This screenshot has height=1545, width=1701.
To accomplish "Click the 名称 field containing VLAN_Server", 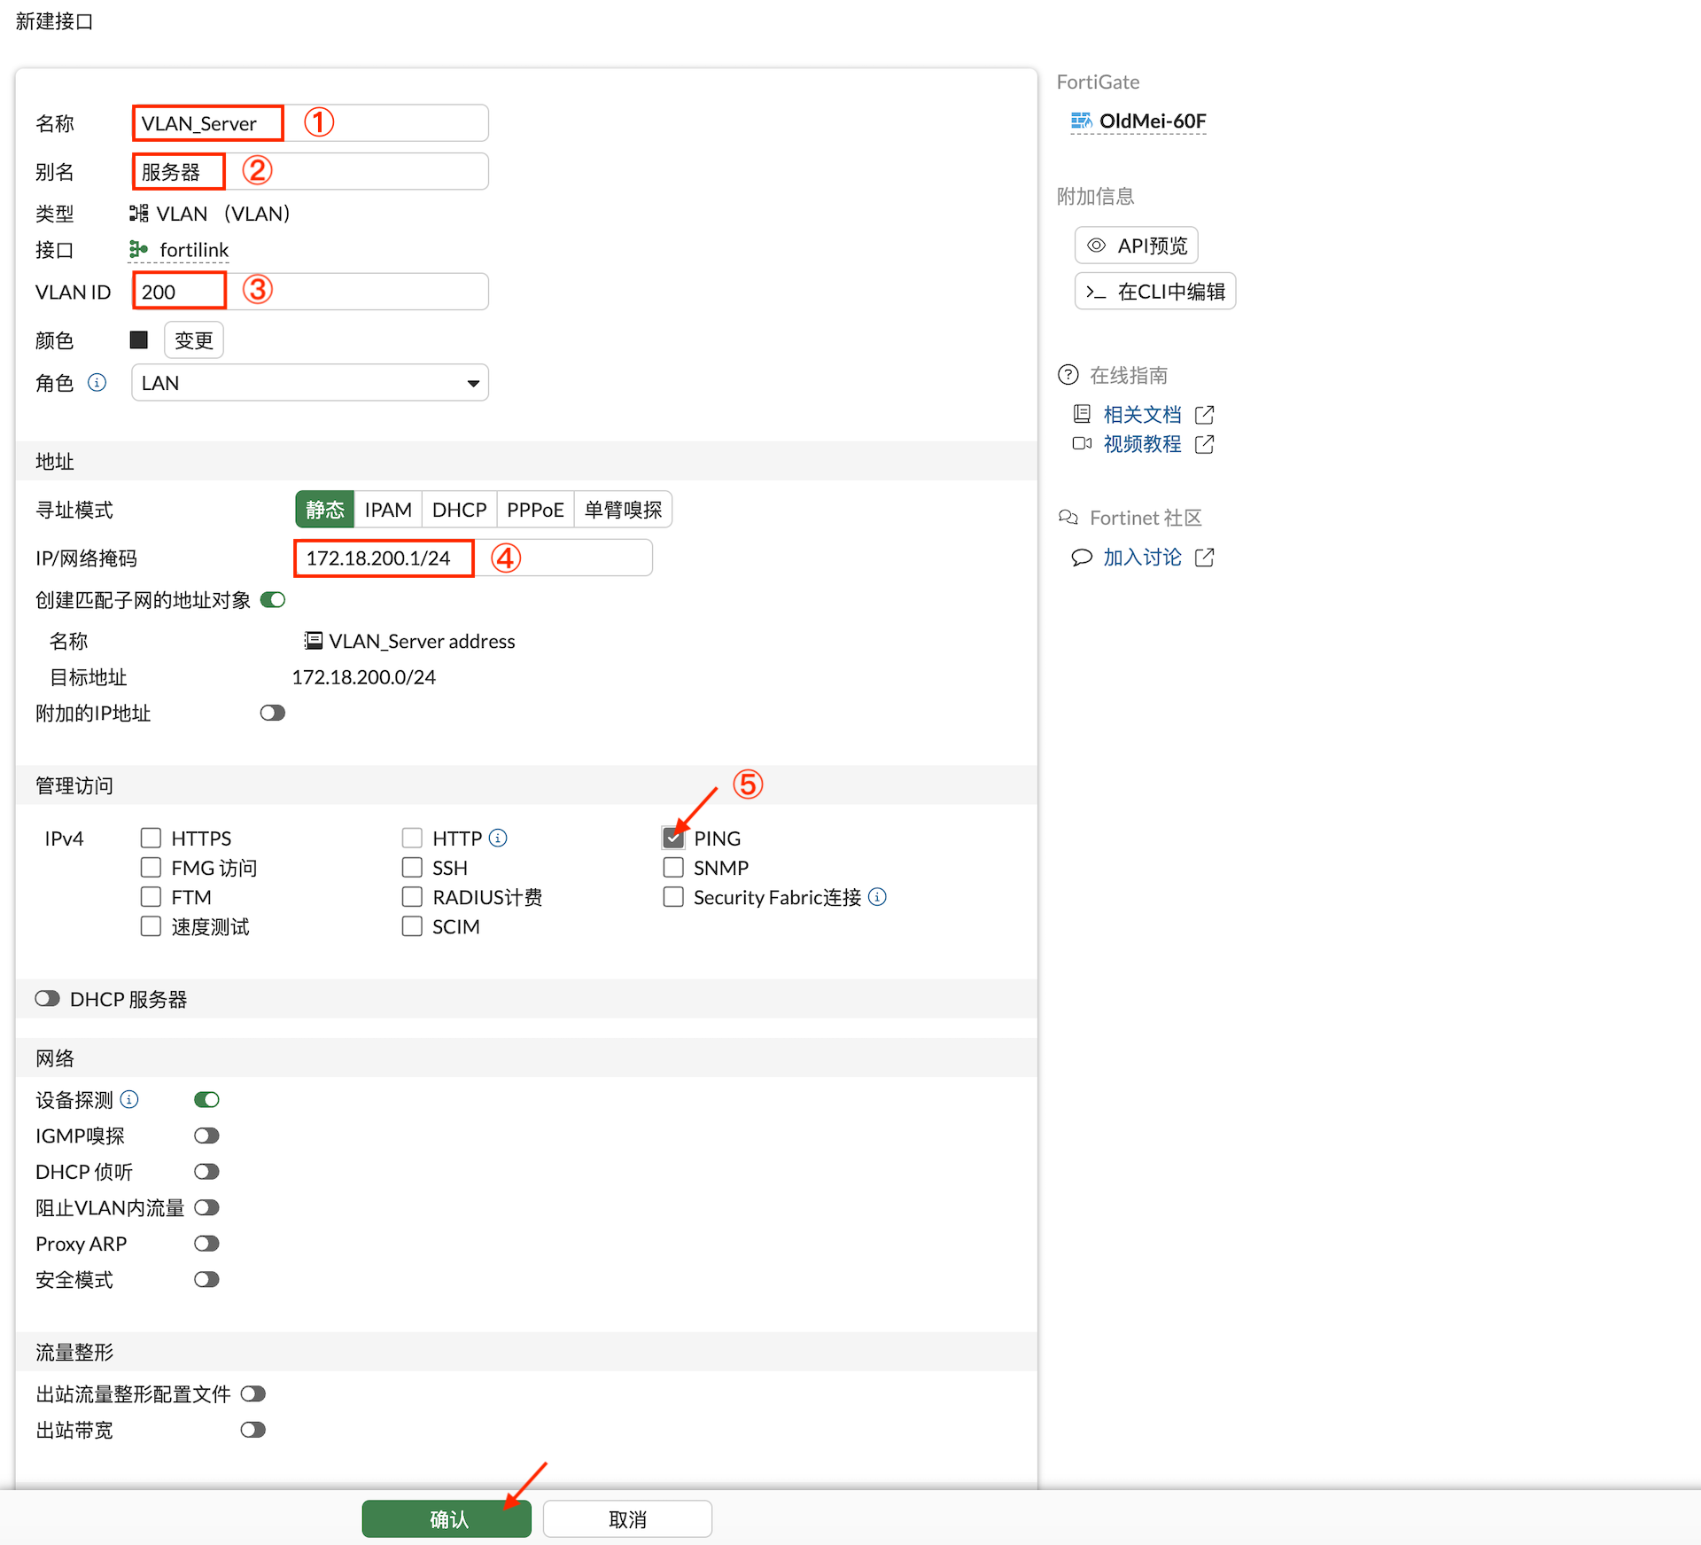I will (x=310, y=122).
